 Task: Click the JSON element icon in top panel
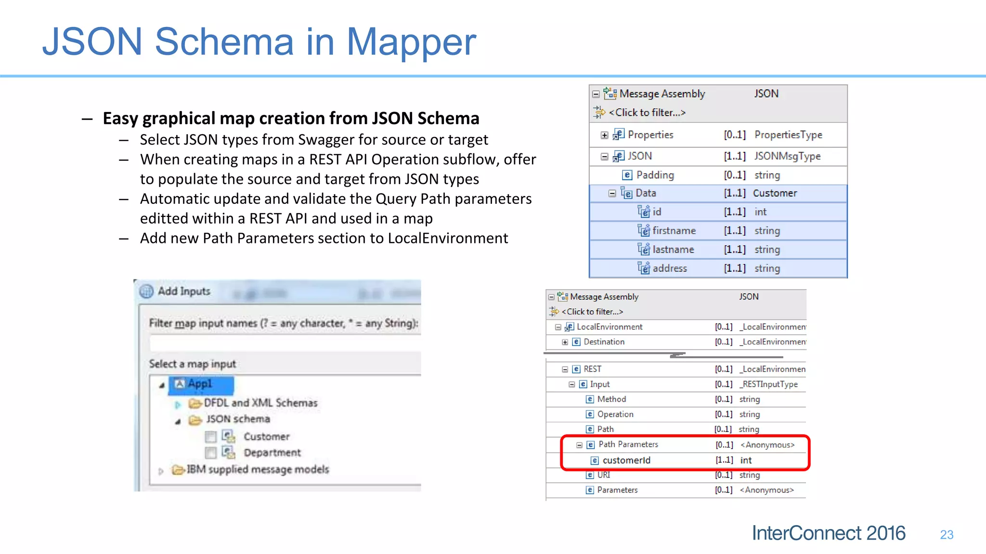pos(619,156)
